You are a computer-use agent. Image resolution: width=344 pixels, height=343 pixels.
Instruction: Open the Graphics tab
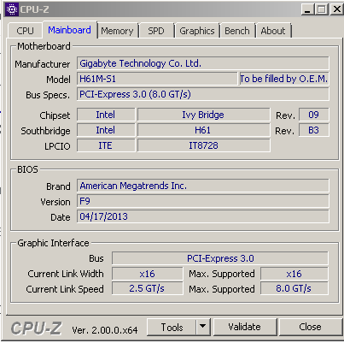(x=197, y=31)
